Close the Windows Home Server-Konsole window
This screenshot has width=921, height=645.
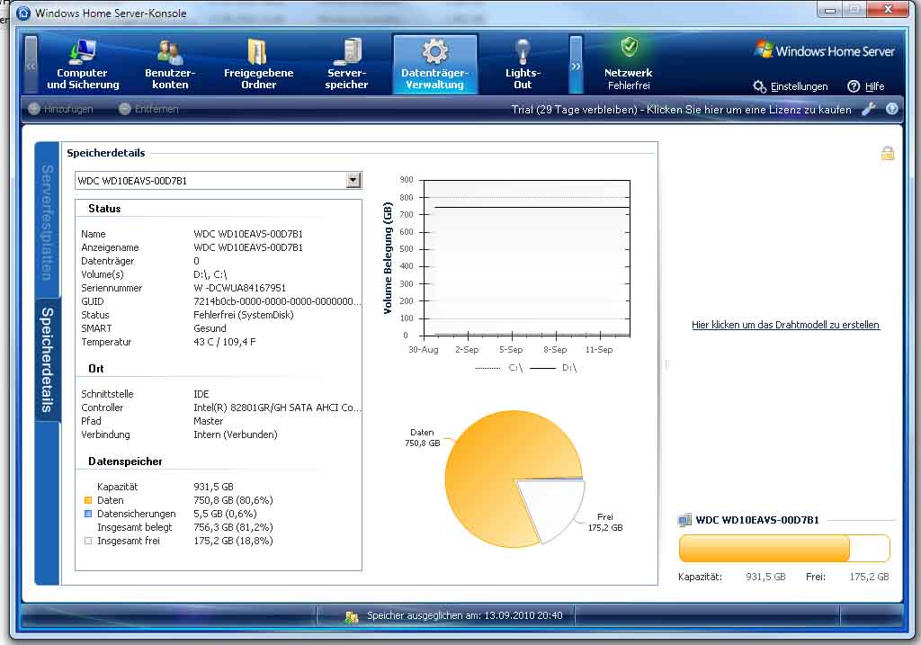pos(889,9)
